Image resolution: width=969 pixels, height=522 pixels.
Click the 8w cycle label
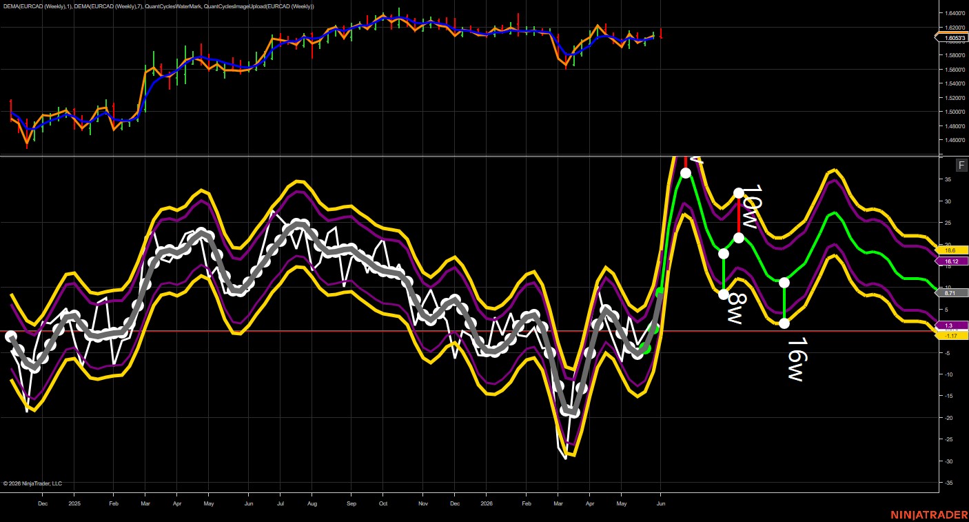pyautogui.click(x=735, y=308)
